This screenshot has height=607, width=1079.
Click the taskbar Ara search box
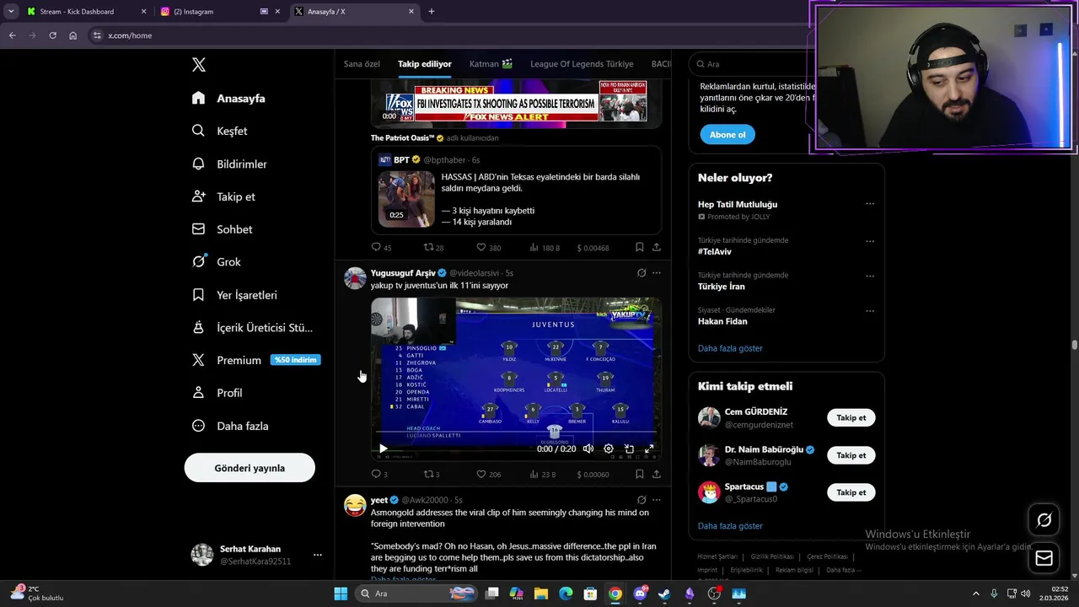(417, 594)
